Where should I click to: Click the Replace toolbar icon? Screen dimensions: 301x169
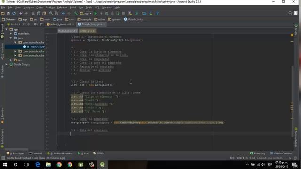coord(56,13)
